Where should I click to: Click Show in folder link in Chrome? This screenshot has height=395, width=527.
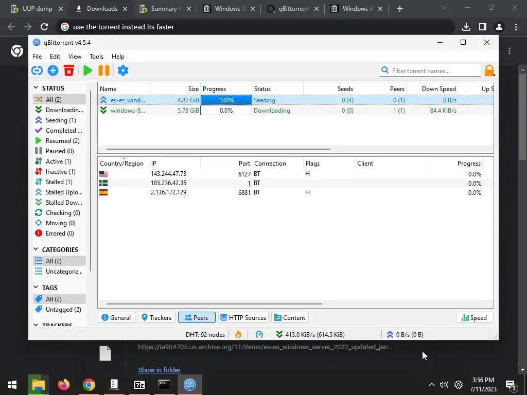click(x=160, y=370)
